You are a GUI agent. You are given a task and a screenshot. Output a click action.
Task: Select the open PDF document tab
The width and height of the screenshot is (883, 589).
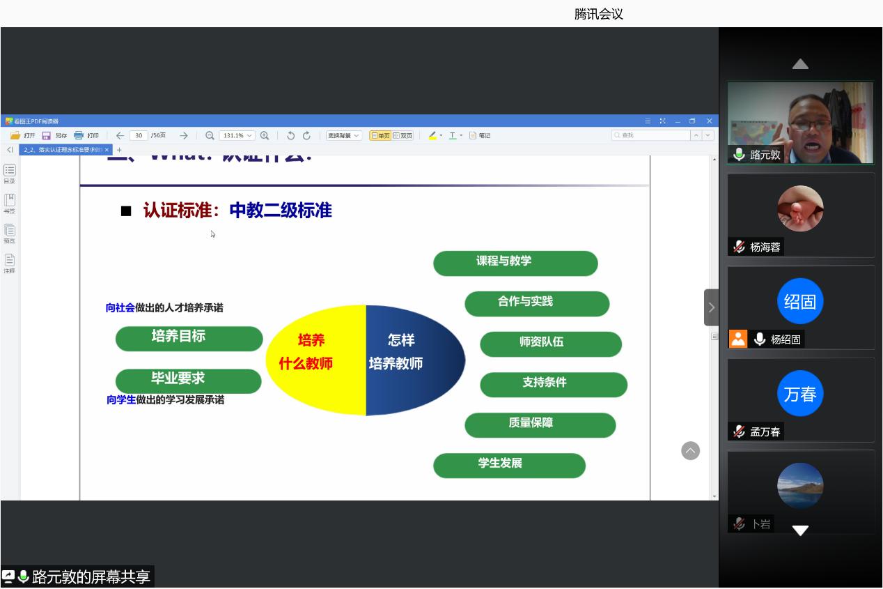click(x=63, y=150)
